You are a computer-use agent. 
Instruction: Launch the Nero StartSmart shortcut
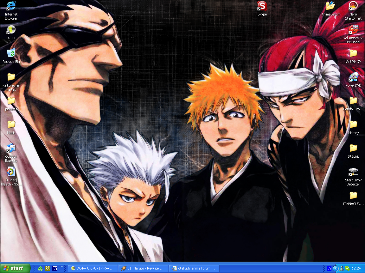coord(353,11)
